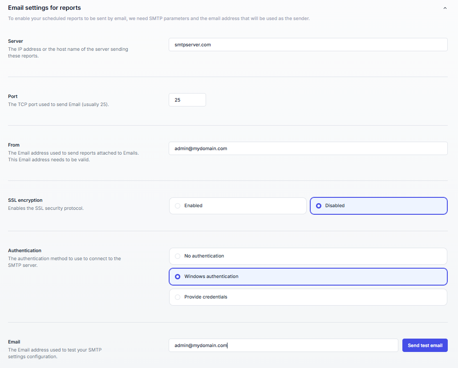
Task: Enable SSL encryption
Action: 238,206
